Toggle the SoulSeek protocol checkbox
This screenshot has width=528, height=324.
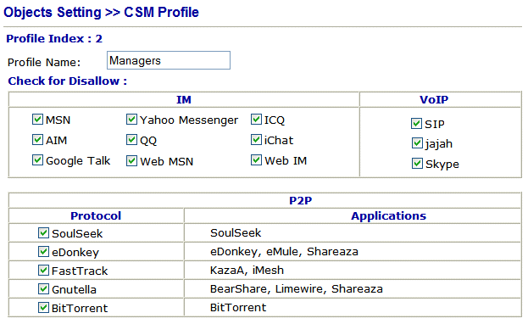pyautogui.click(x=43, y=233)
